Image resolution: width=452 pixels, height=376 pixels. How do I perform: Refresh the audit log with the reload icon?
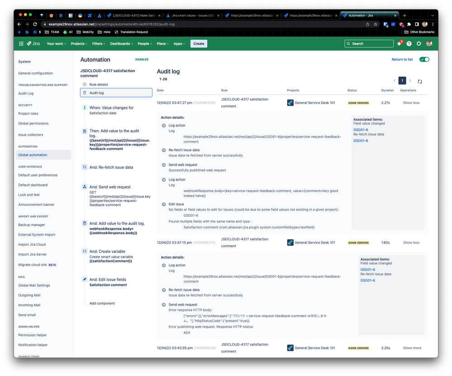420,81
